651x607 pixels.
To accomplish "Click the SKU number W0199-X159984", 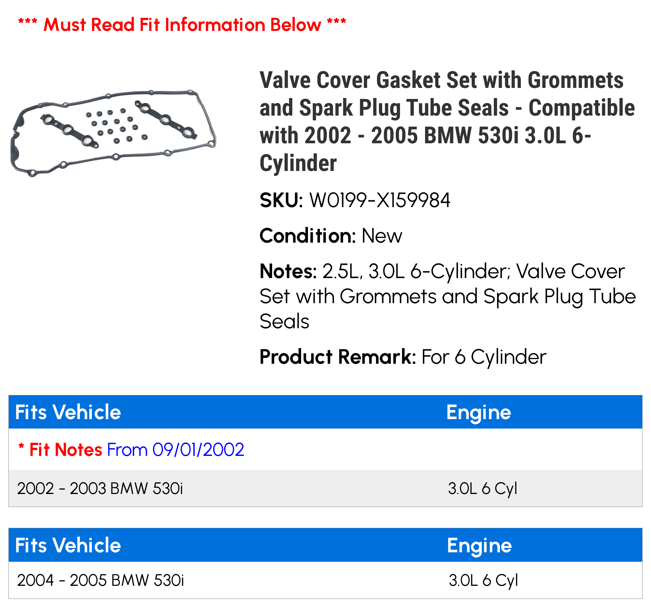I will click(380, 200).
